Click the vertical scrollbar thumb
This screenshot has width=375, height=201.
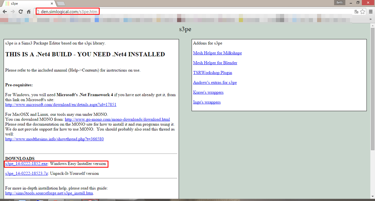[x=372, y=89]
